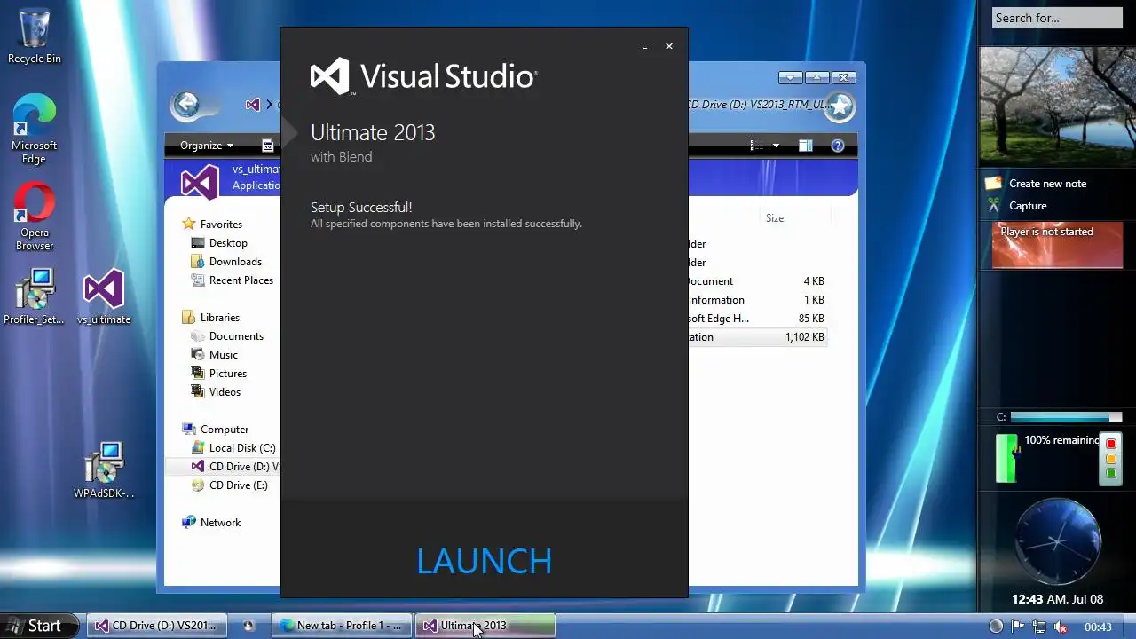Click the round tray icon before Action Center flag
The height and width of the screenshot is (639, 1136).
pos(996,627)
